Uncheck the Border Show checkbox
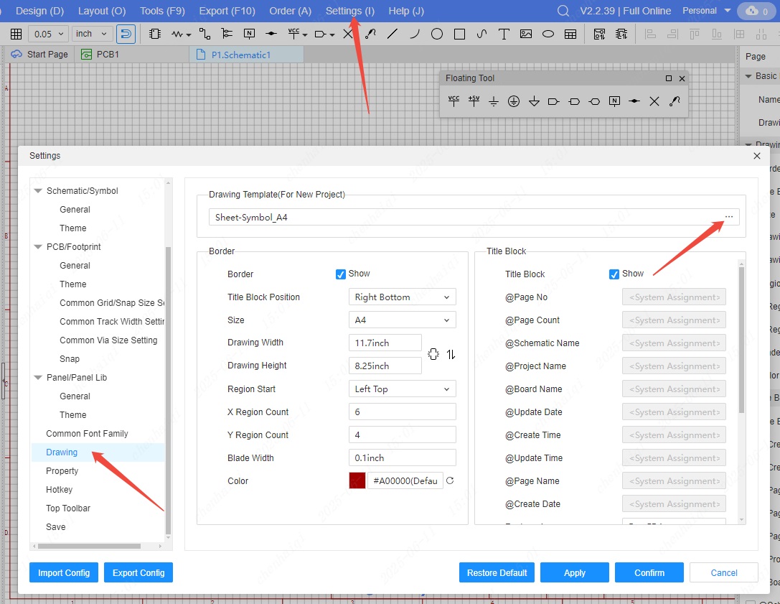The width and height of the screenshot is (780, 604). [341, 274]
